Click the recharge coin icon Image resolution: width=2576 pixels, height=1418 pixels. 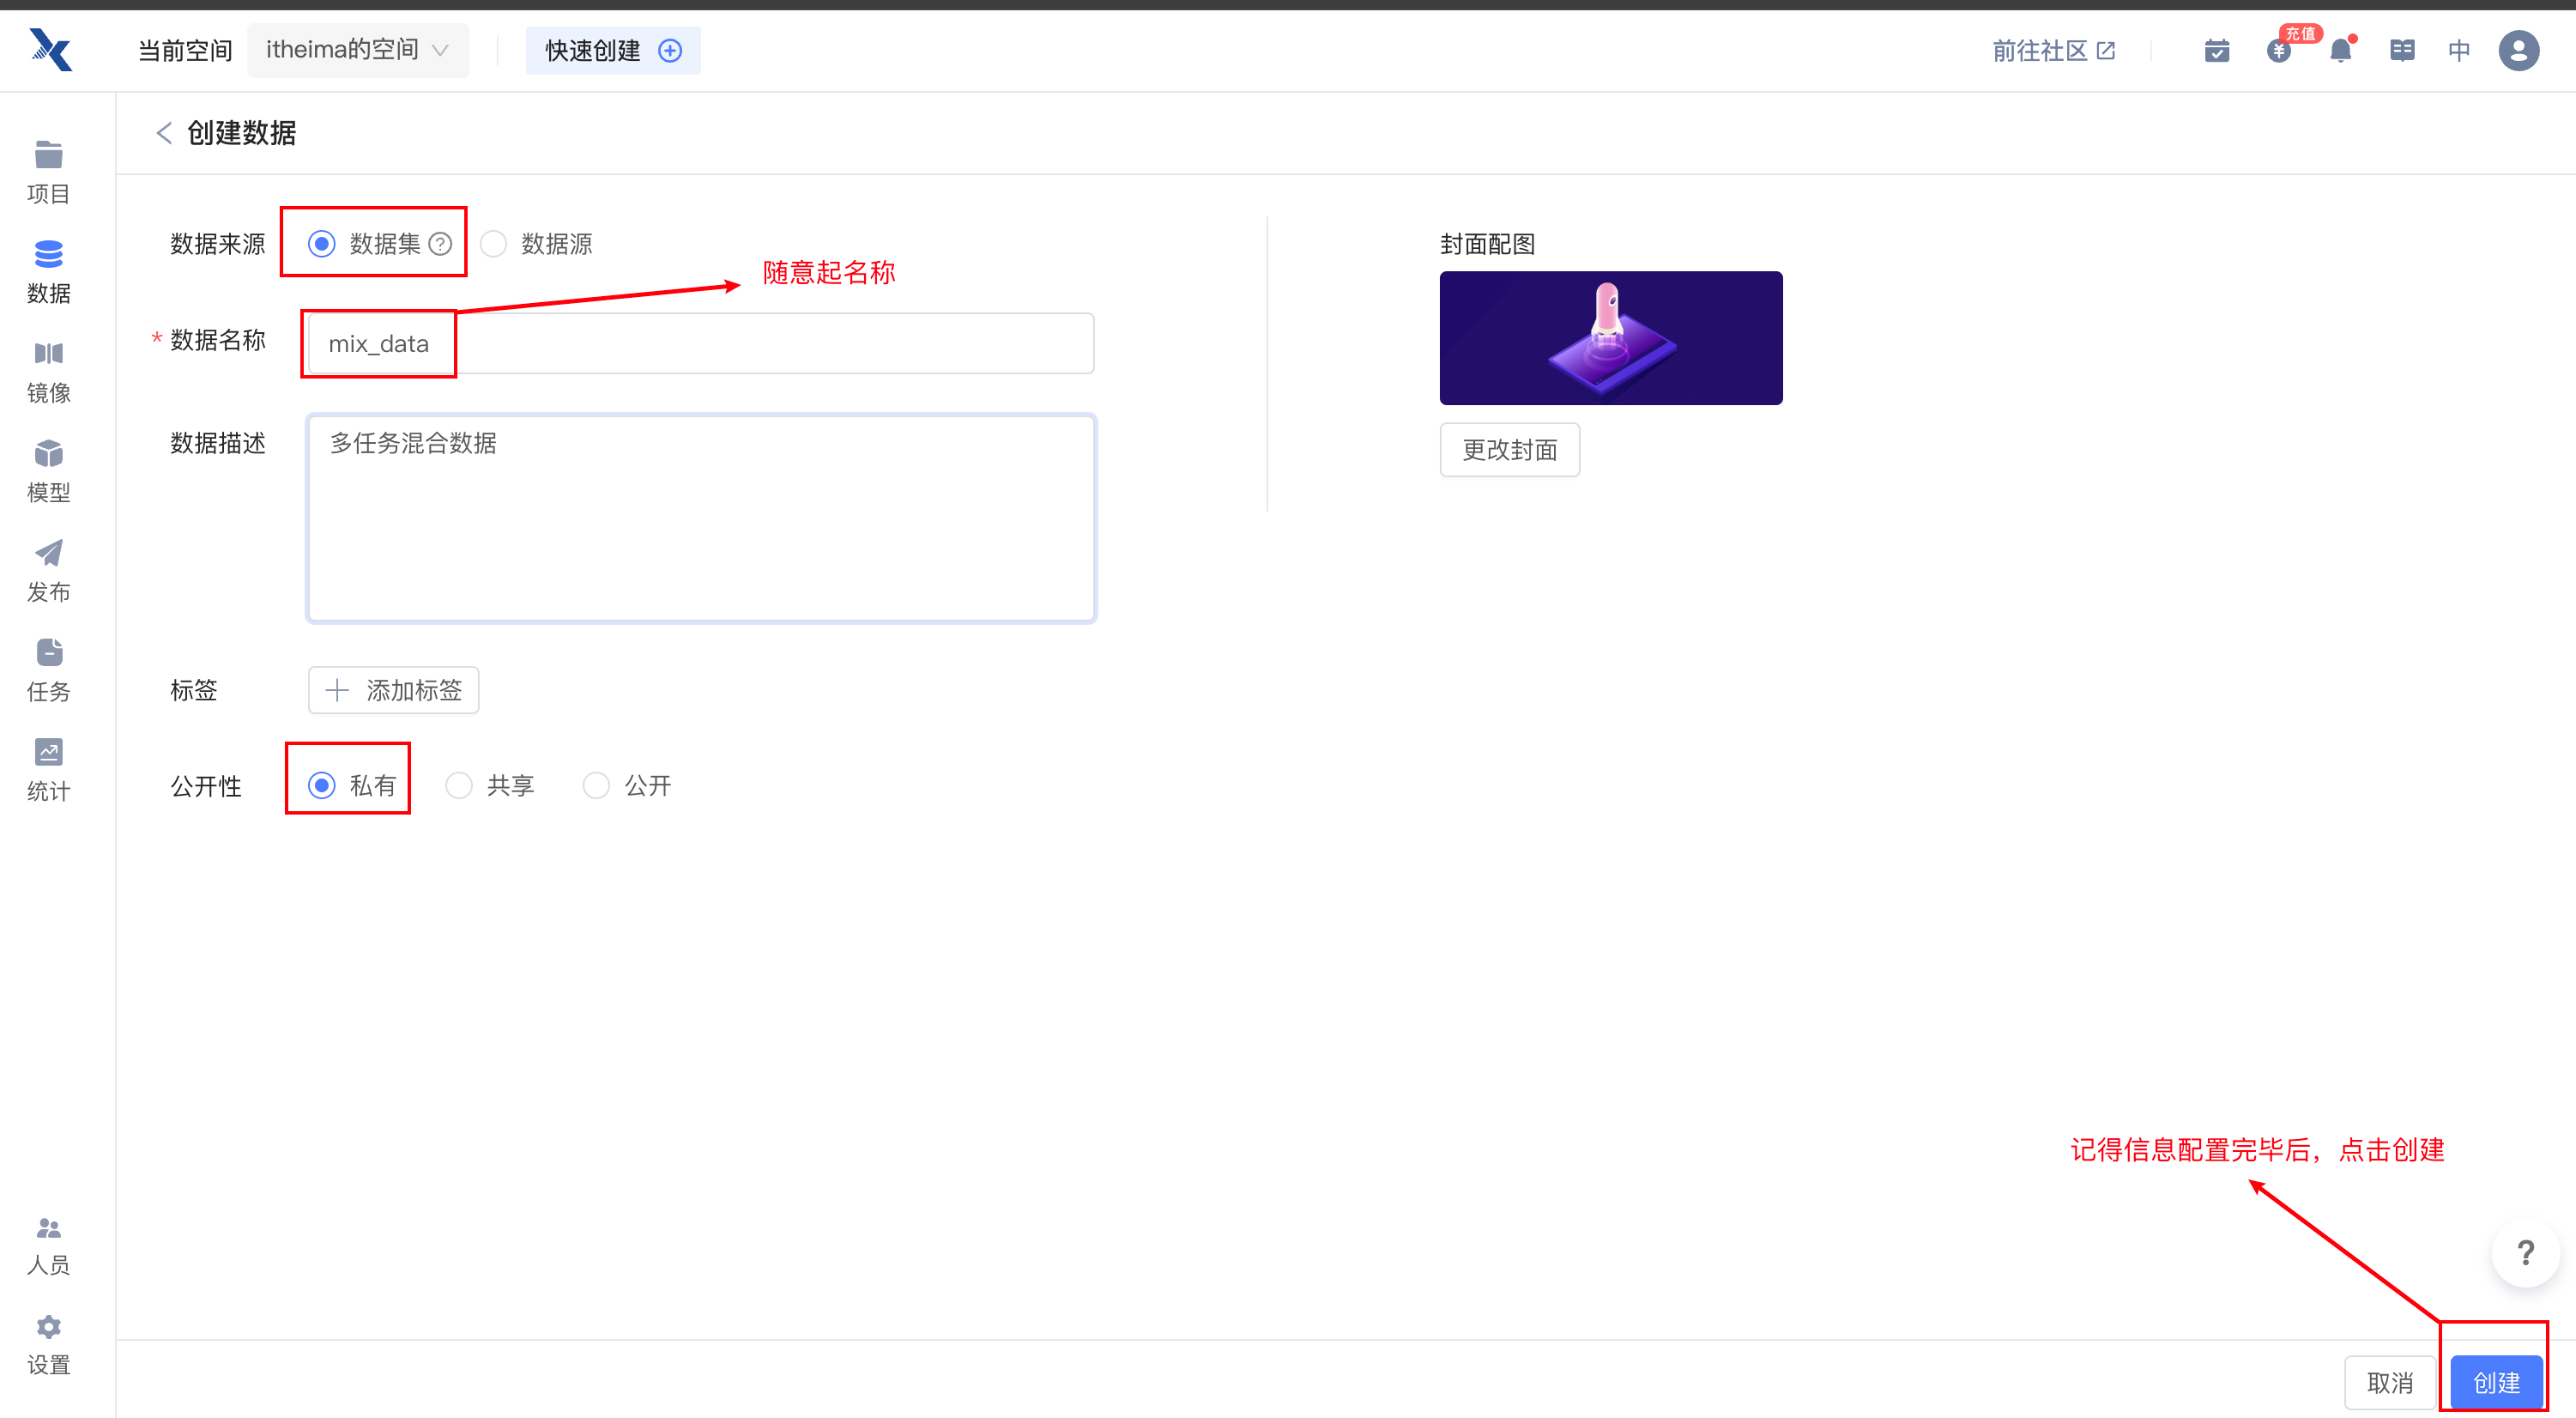coord(2278,50)
